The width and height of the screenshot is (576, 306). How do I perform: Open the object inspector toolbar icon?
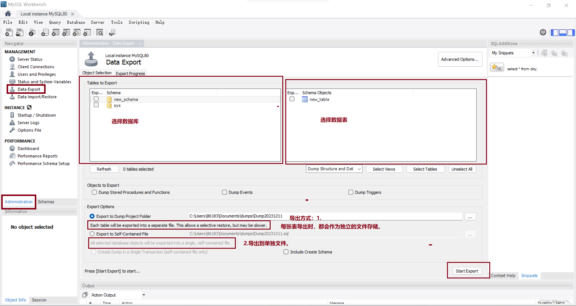point(32,32)
